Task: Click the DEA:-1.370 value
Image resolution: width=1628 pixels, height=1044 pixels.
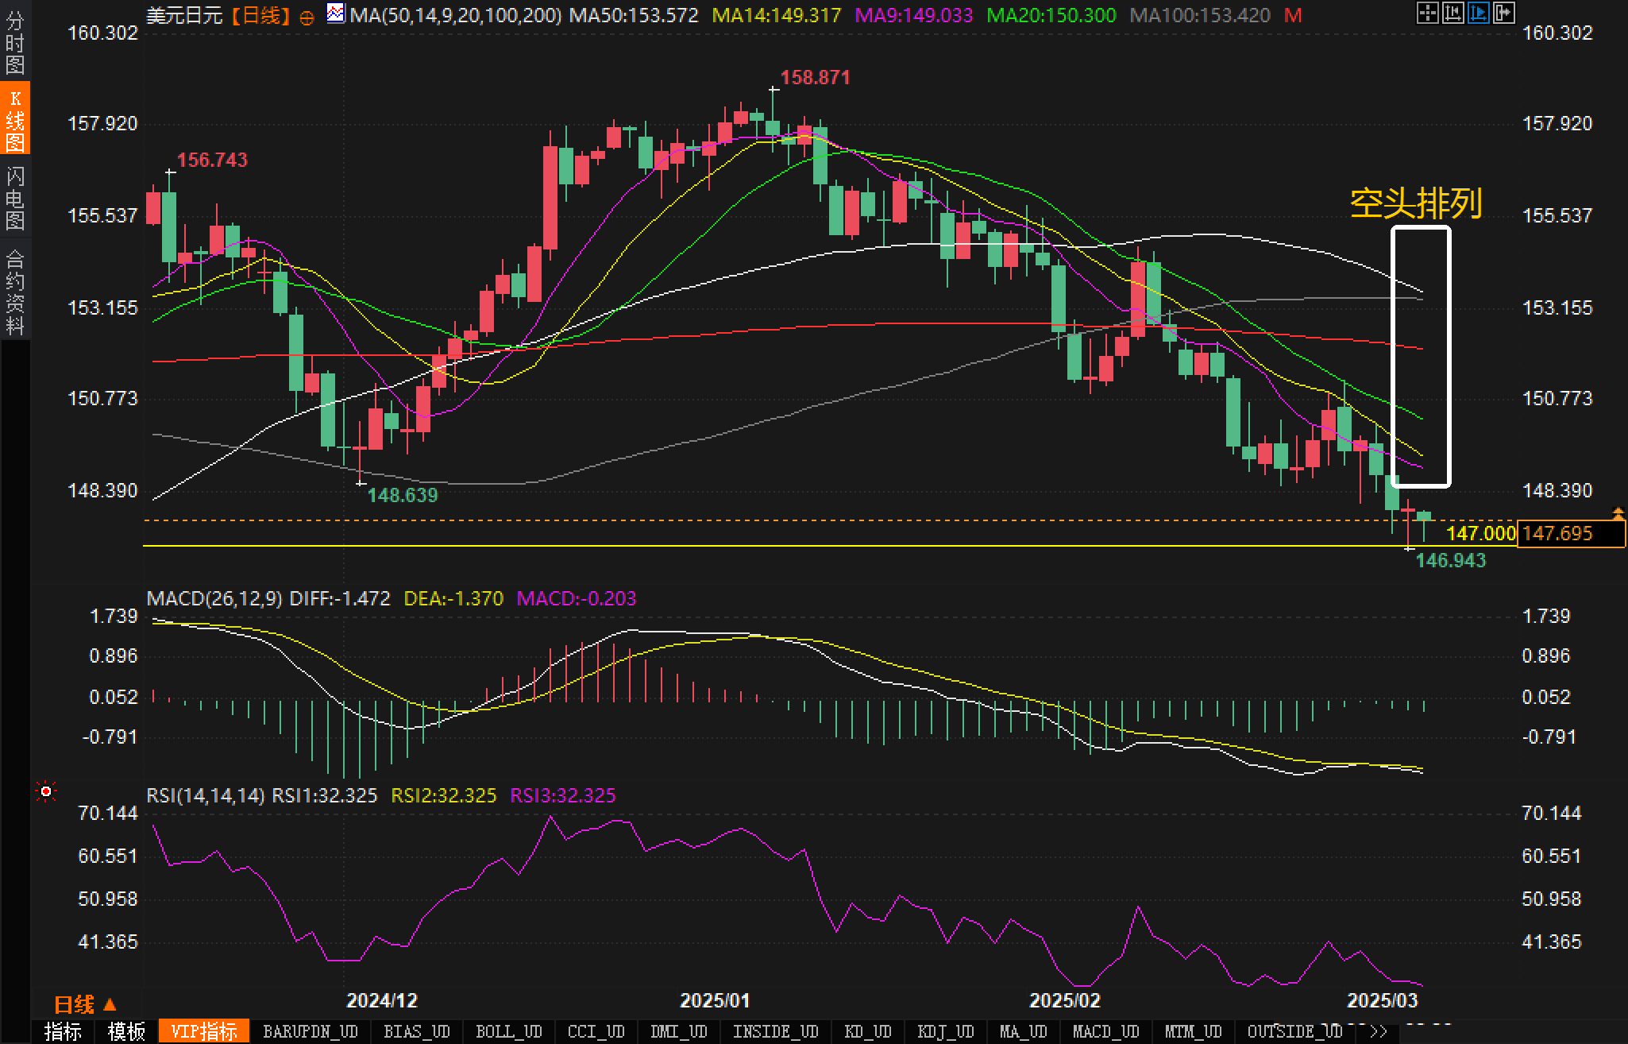Action: pyautogui.click(x=453, y=598)
